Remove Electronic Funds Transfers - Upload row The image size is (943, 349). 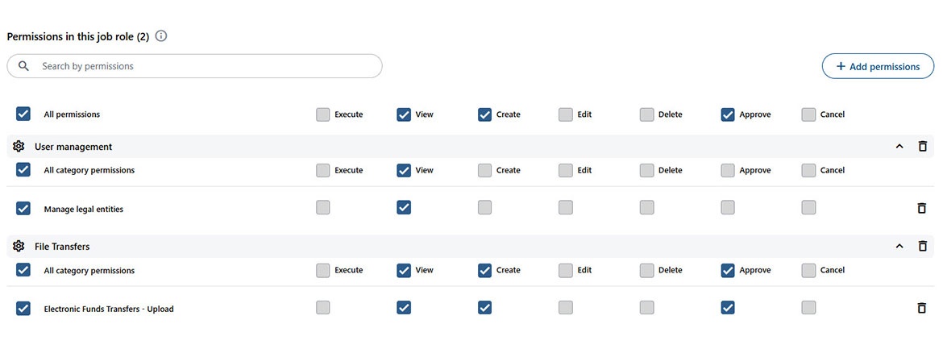point(922,308)
